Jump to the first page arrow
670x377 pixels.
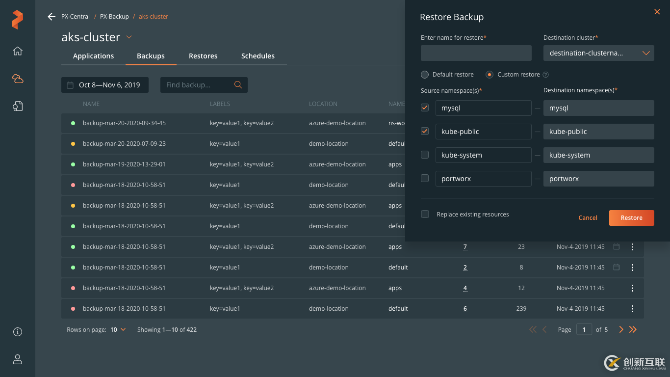pos(533,329)
